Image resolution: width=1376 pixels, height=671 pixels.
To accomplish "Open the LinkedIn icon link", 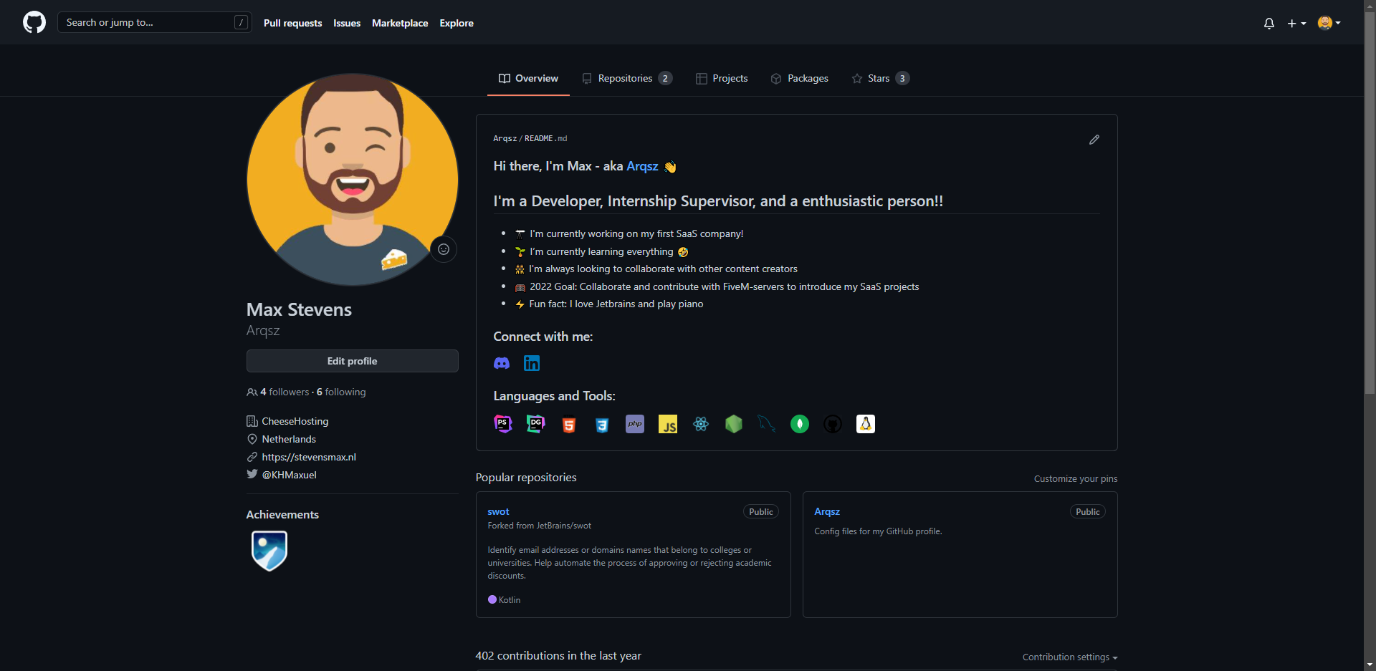I will point(532,363).
